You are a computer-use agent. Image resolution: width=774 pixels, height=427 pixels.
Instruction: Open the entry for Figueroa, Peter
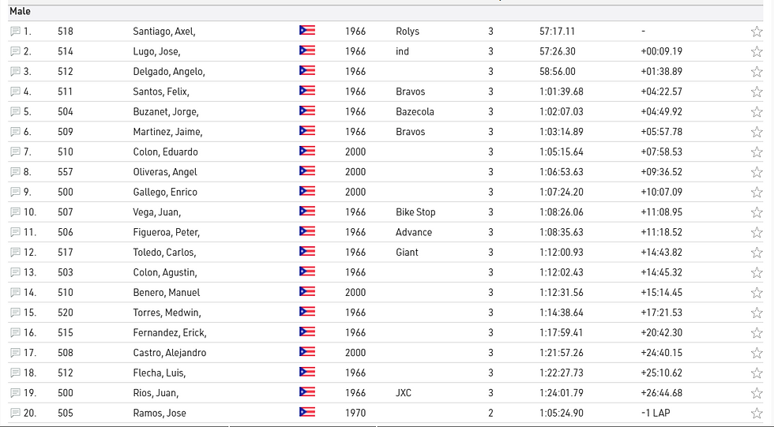click(x=166, y=232)
